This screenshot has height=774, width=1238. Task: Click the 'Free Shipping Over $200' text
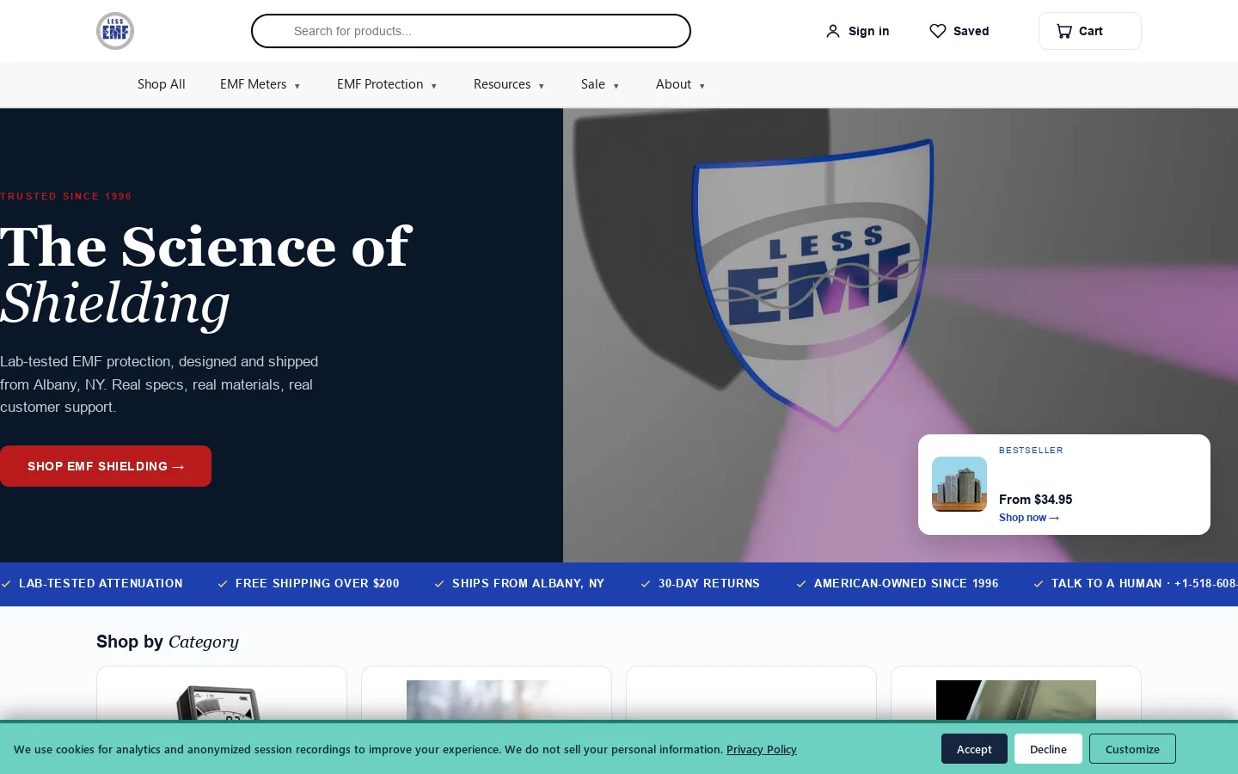[x=317, y=583]
